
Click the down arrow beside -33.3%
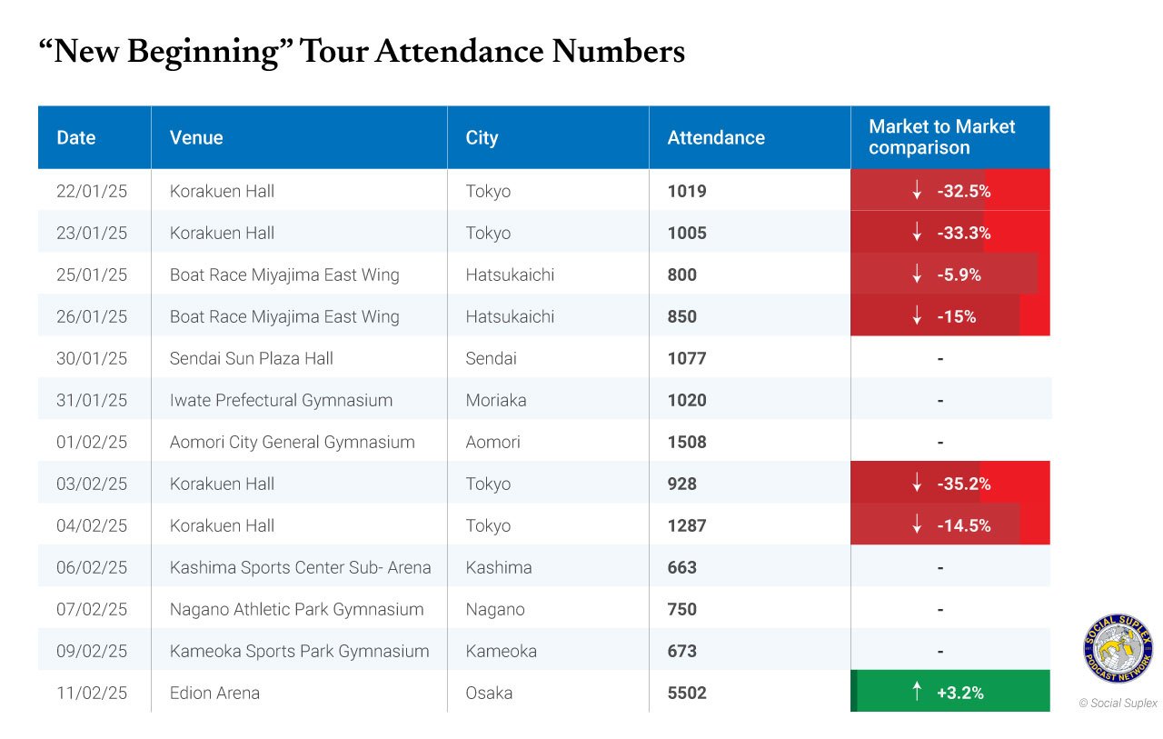(917, 233)
